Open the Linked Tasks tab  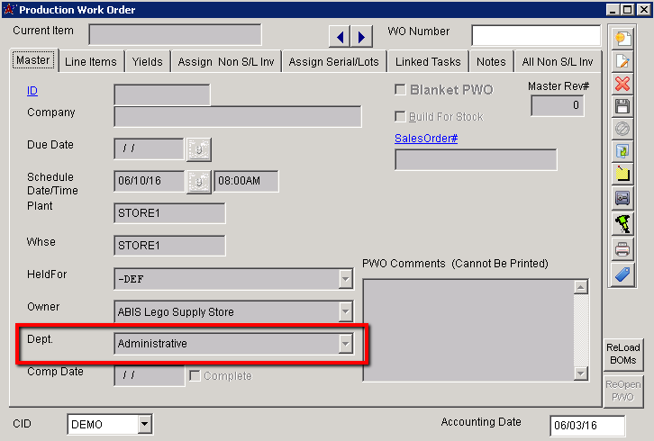[x=428, y=61]
